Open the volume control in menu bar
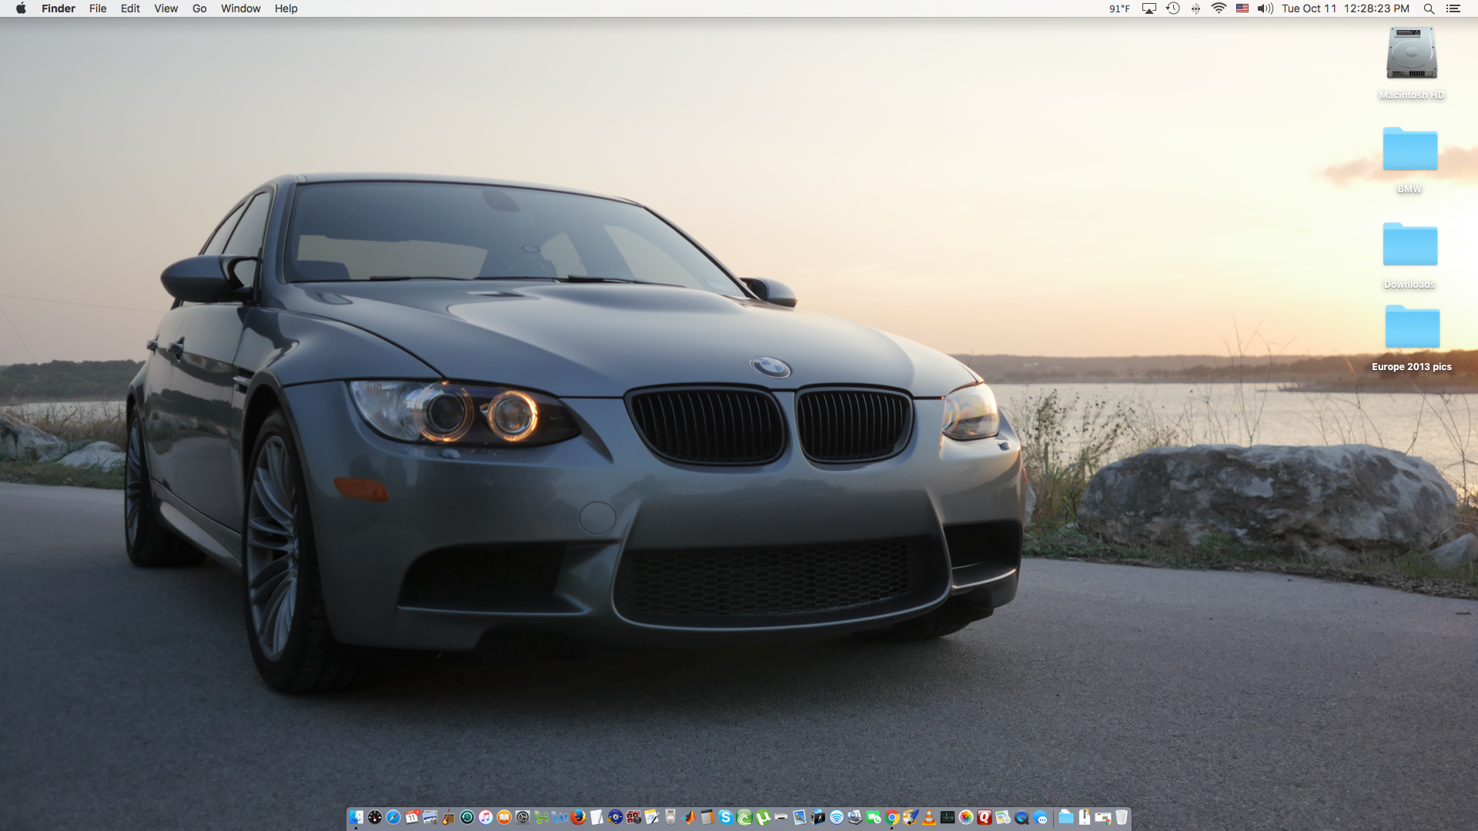This screenshot has height=831, width=1478. click(x=1266, y=8)
